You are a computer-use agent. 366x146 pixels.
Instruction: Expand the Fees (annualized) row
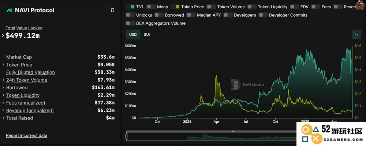point(3,103)
